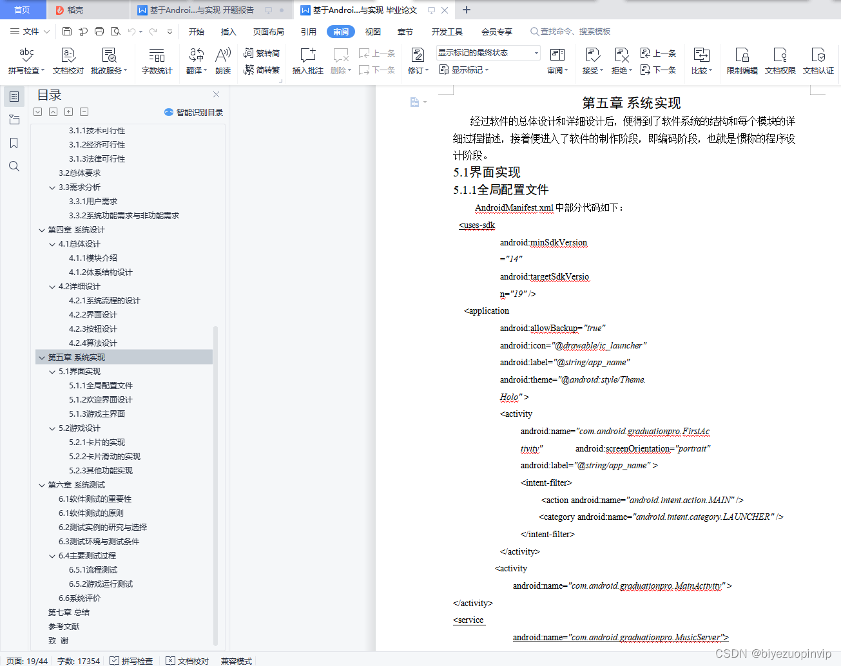Screen dimensions: 841x666
Task: Jump to 6.6系统评价 in outline
Action: pyautogui.click(x=79, y=598)
